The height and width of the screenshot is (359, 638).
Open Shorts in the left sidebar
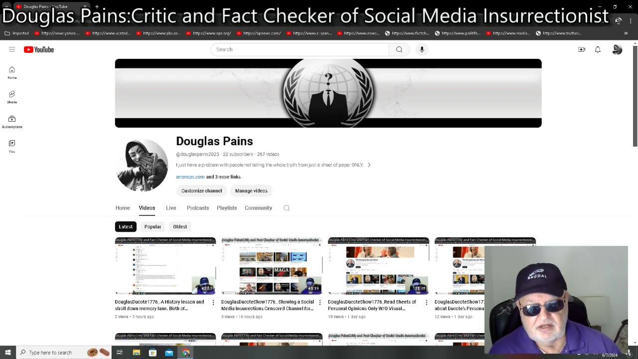[12, 97]
